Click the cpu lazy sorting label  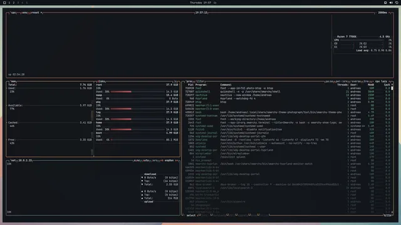click(x=381, y=81)
